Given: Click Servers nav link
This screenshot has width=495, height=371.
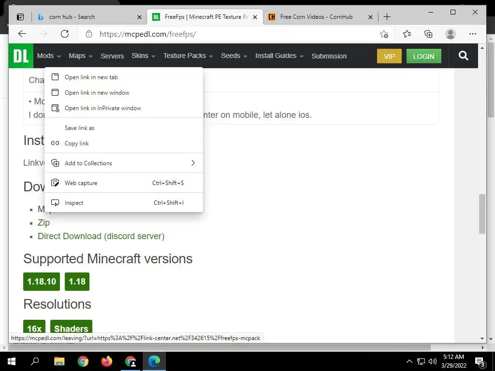Looking at the screenshot, I should pyautogui.click(x=112, y=56).
